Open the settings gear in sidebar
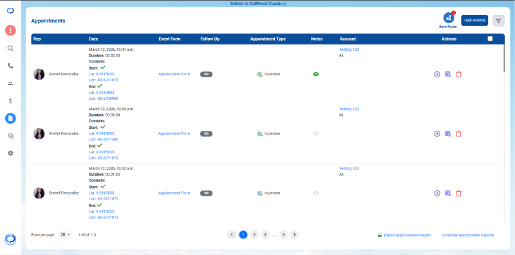This screenshot has height=255, width=515. [10, 153]
